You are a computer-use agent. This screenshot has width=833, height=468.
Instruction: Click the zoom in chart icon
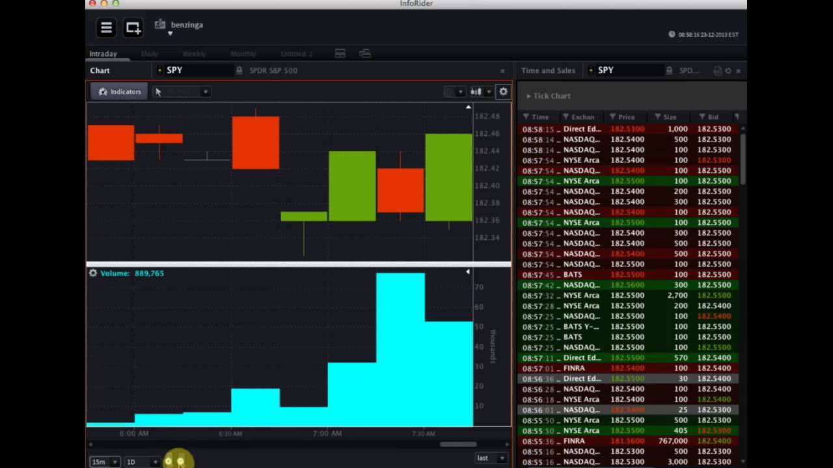(x=168, y=461)
